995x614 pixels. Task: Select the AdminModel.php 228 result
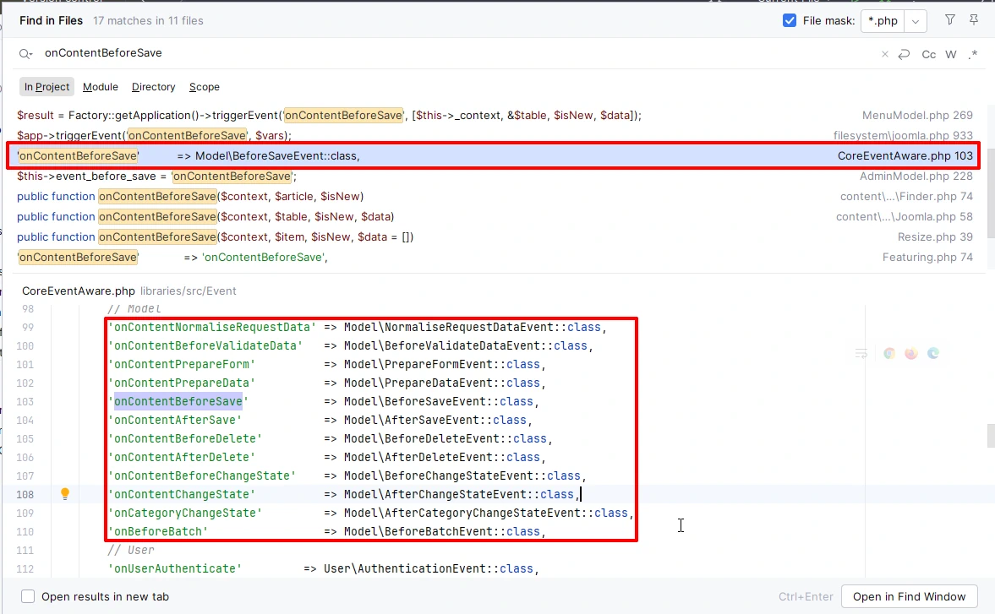[x=495, y=177]
